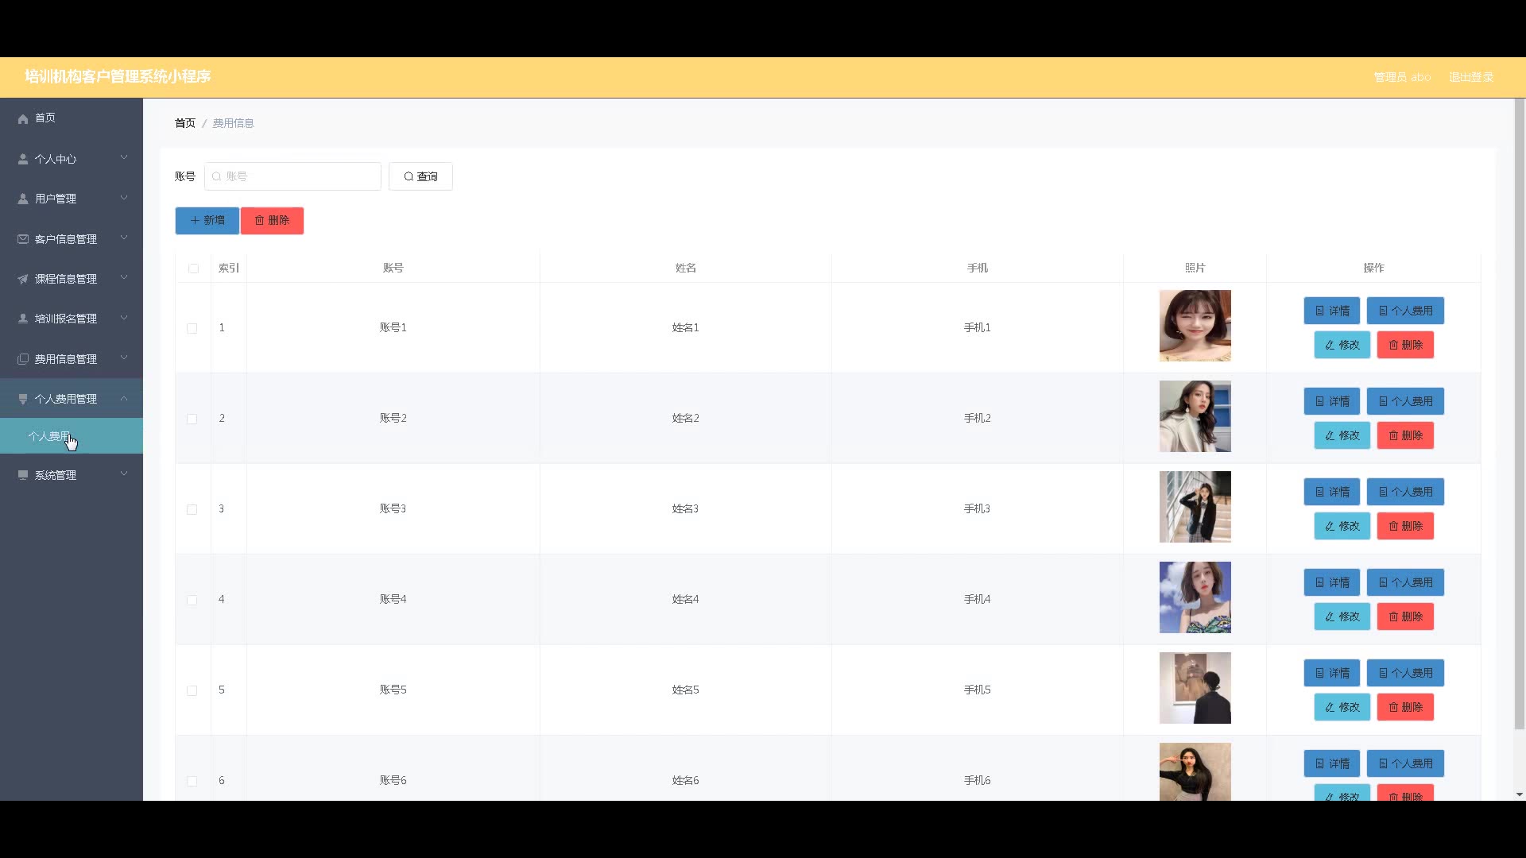The image size is (1526, 858).
Task: Expand the 系统管理 menu chevron
Action: pyautogui.click(x=124, y=474)
